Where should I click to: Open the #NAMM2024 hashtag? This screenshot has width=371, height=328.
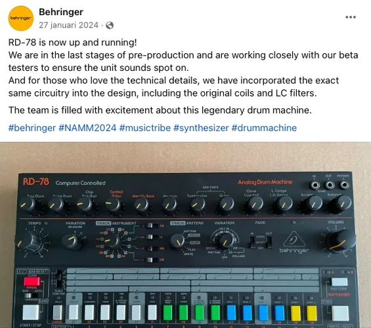click(87, 128)
